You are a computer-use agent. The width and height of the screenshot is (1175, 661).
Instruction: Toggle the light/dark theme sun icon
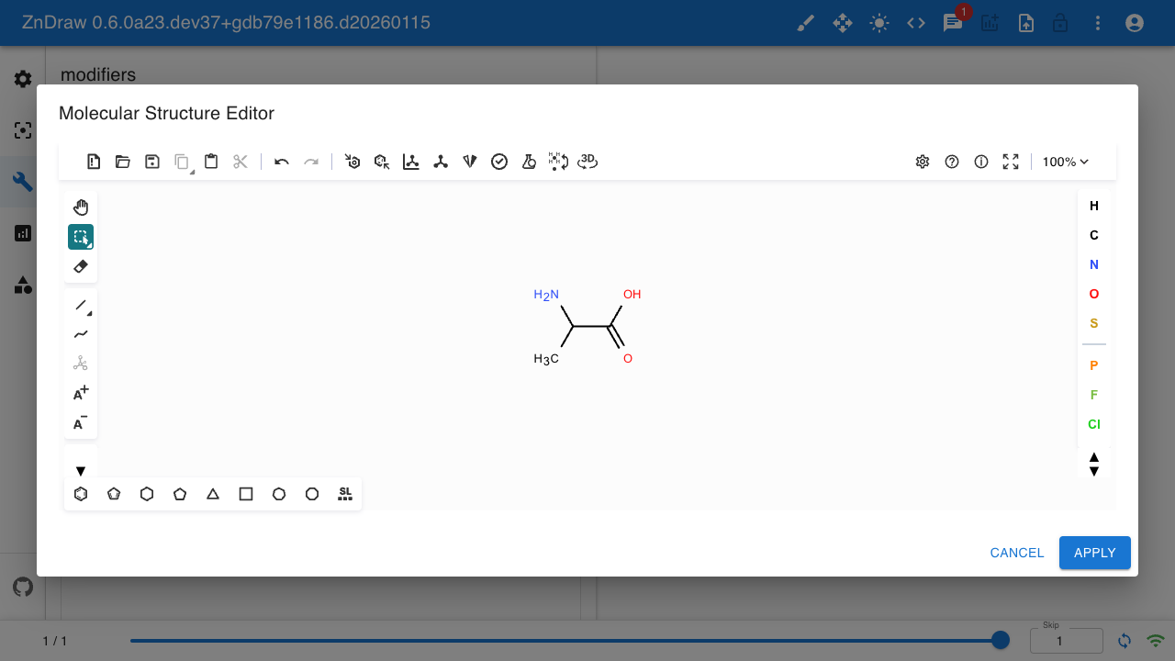(x=879, y=23)
